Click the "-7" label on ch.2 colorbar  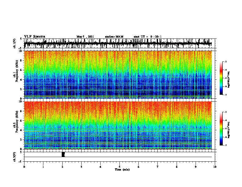pyautogui.click(x=225, y=145)
